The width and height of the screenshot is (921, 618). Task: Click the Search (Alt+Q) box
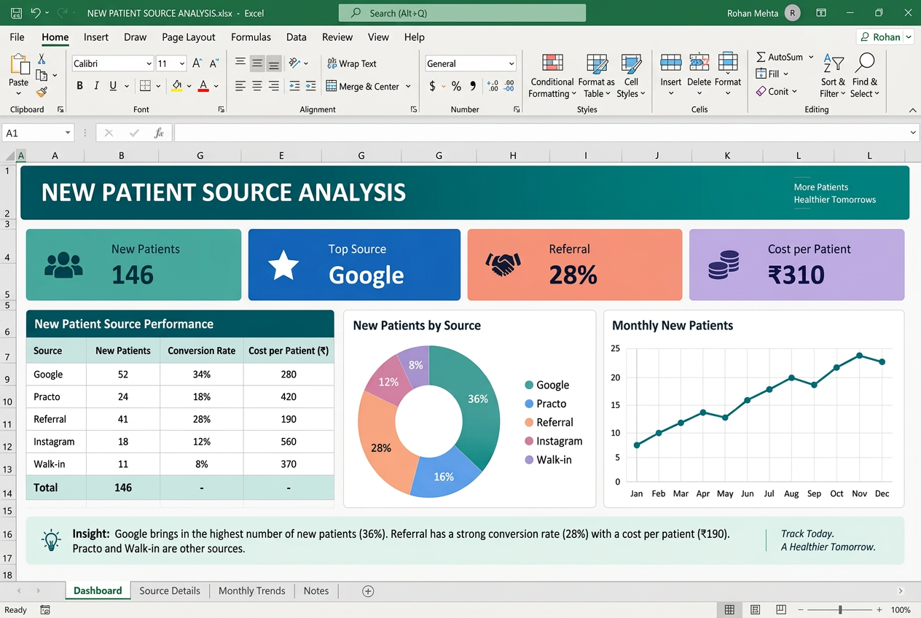(462, 13)
